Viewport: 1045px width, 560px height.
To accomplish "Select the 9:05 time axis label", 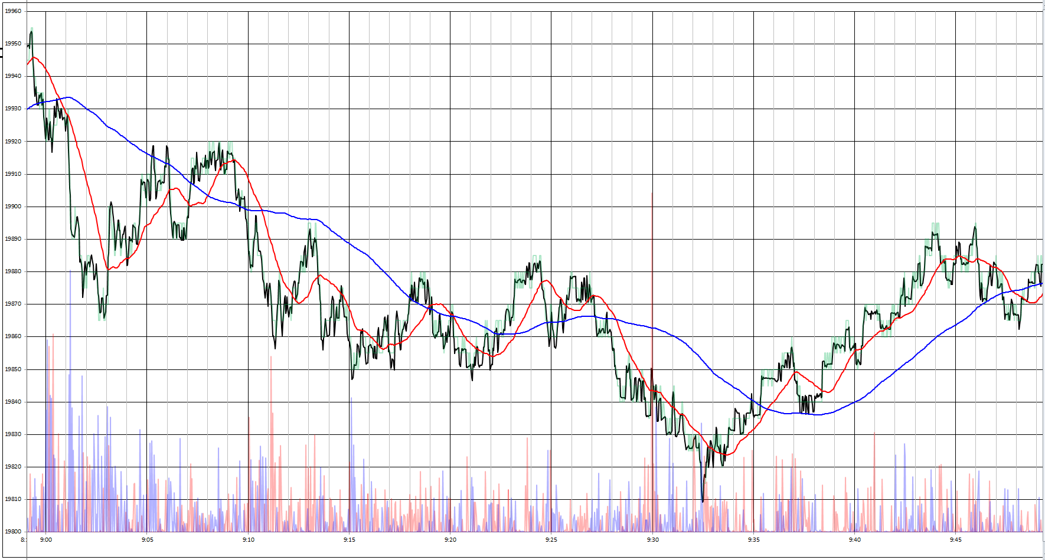I will tap(147, 539).
